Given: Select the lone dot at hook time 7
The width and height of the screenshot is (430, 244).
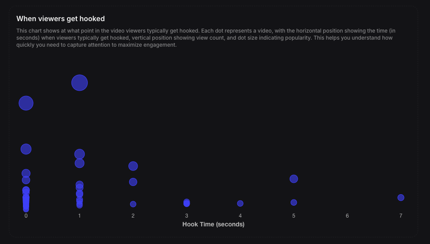Looking at the screenshot, I should [x=401, y=197].
